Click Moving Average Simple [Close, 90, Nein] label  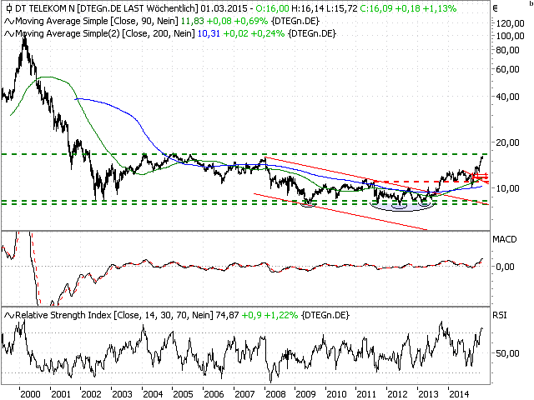97,21
